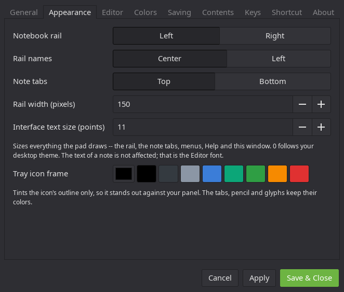This screenshot has width=344, height=292.
Task: Click the Interface text size field
Action: click(203, 127)
